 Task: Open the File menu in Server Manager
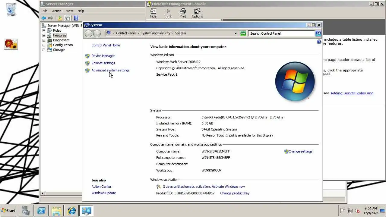45,11
